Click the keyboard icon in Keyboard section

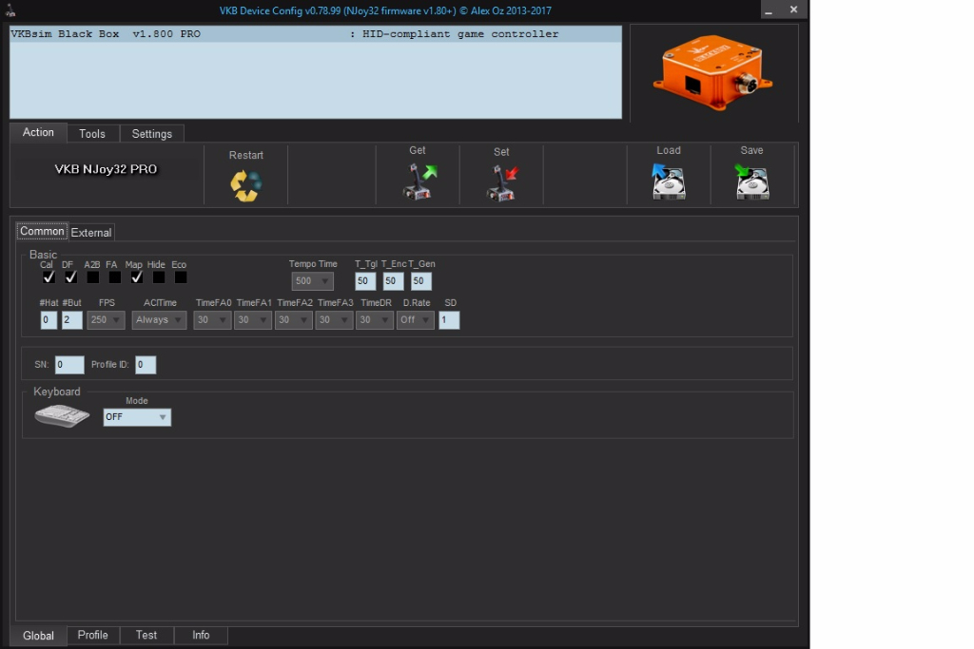(x=62, y=415)
